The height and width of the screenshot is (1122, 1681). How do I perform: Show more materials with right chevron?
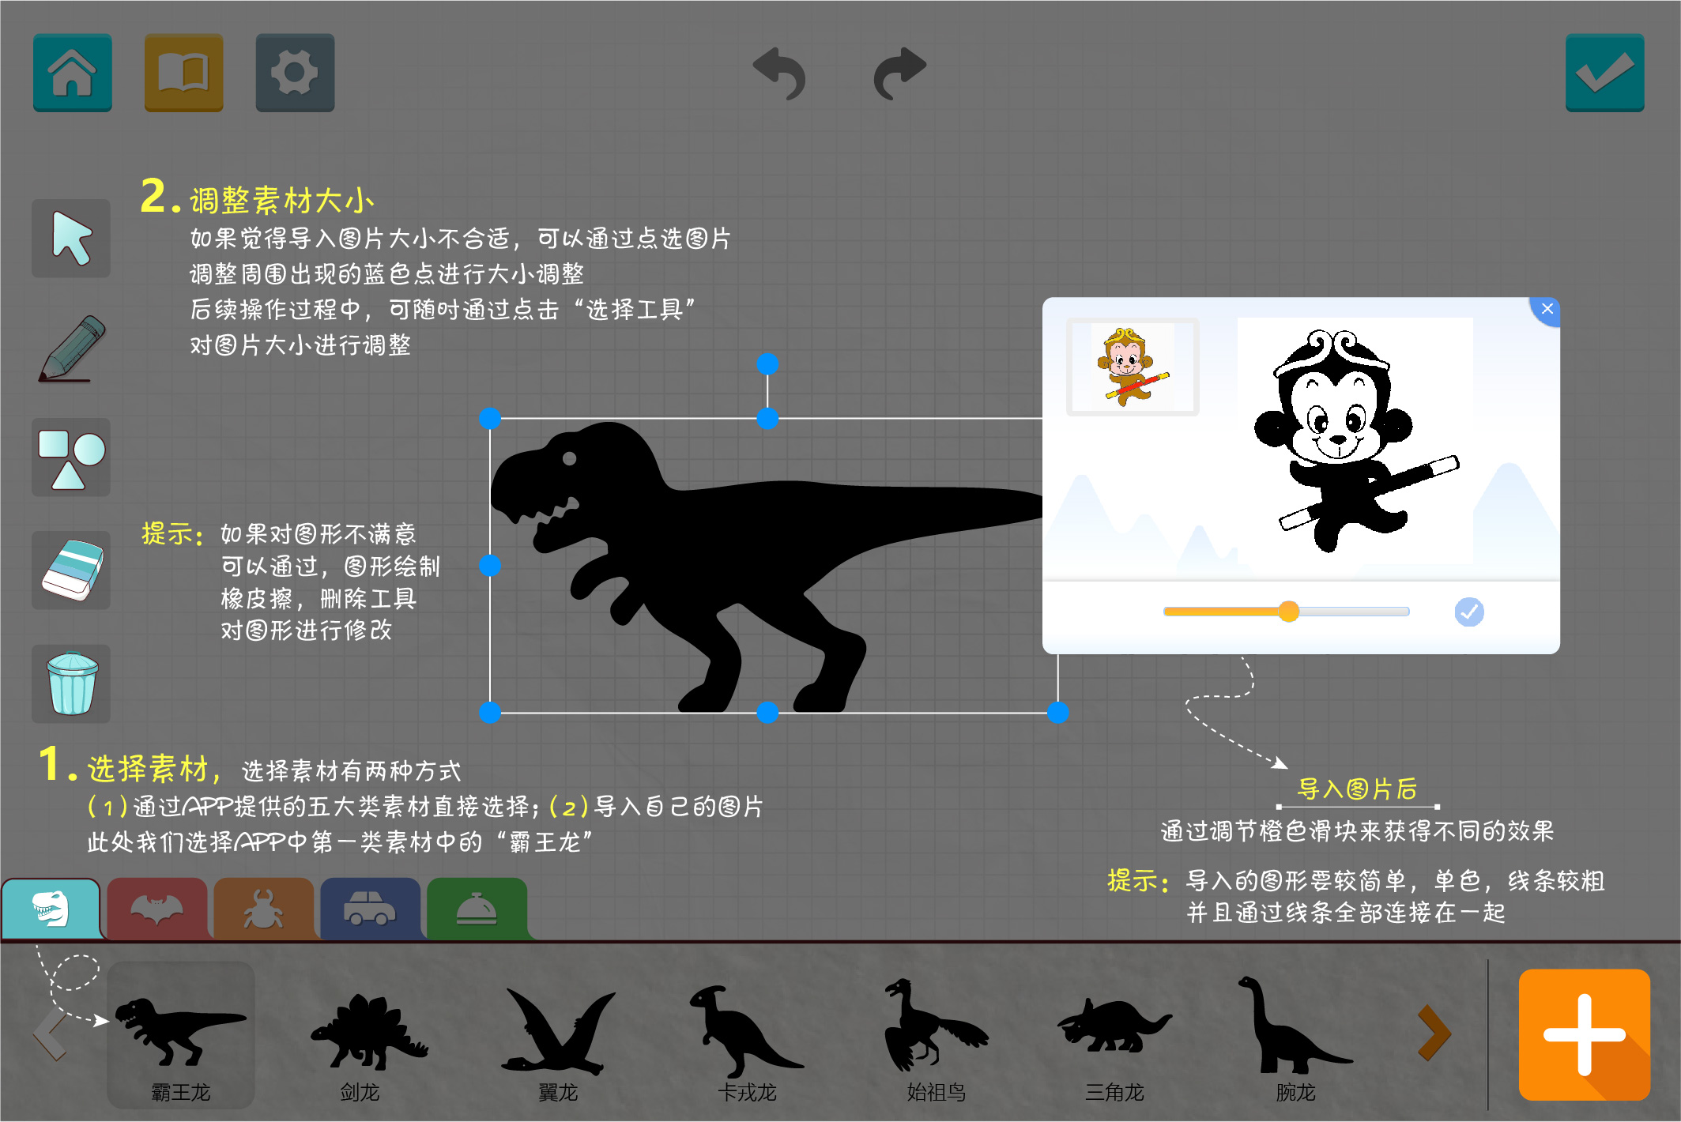coord(1434,1033)
